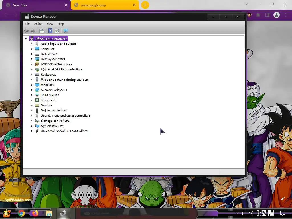
Task: Select the Sensors icon
Action: 37,105
